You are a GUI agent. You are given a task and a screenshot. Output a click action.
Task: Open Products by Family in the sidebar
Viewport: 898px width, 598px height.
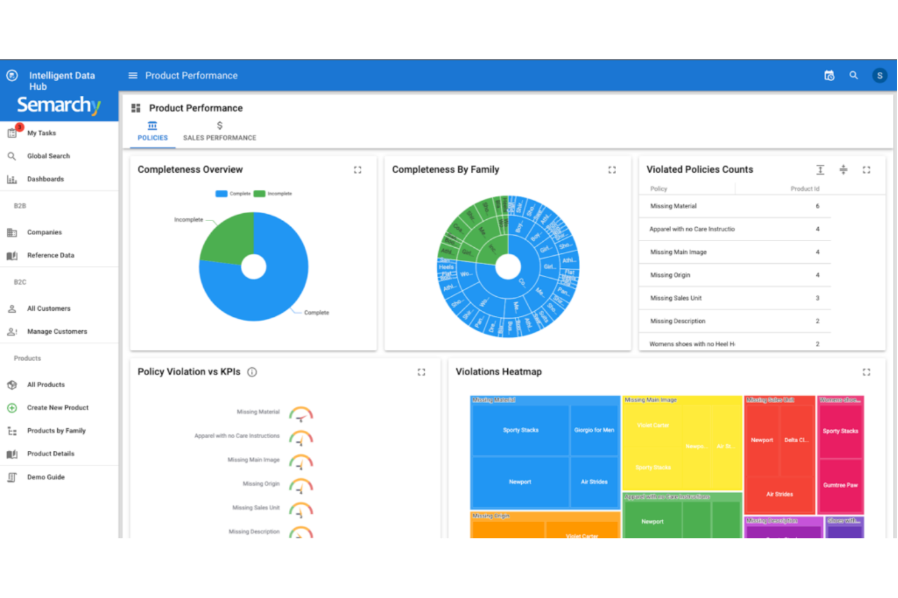click(x=55, y=431)
